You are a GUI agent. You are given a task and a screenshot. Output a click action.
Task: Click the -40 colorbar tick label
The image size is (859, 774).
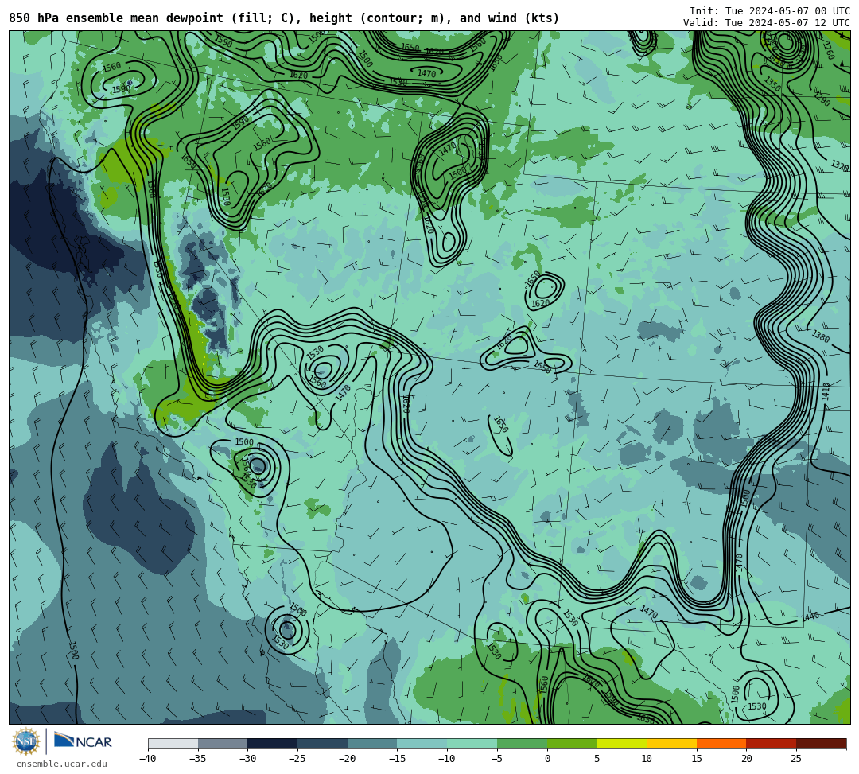click(148, 759)
